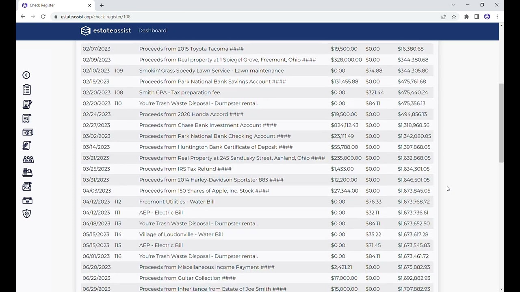
Task: Expand the tab search dropdown arrow
Action: (x=453, y=5)
